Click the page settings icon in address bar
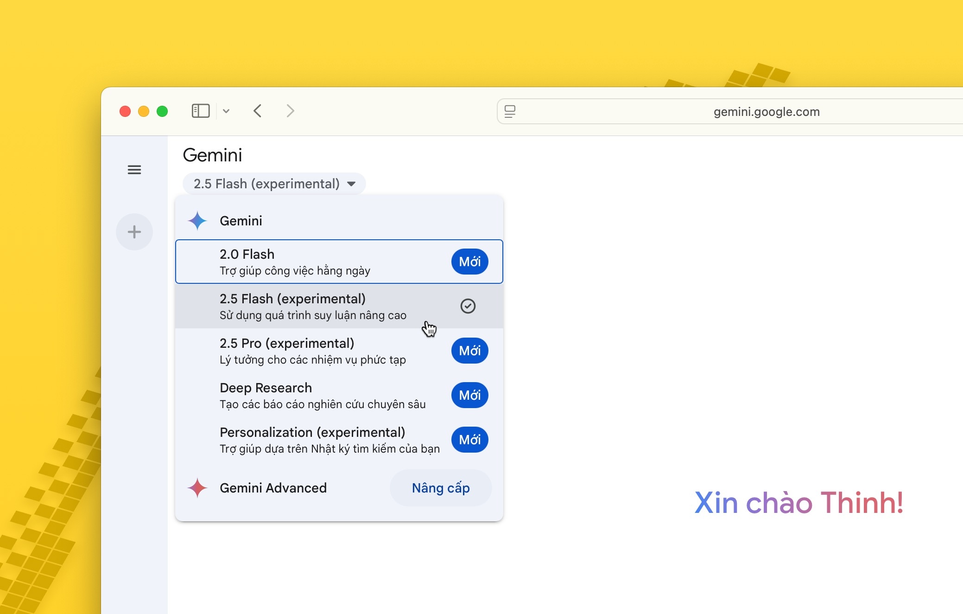Screen dimensions: 963x614 click(x=510, y=111)
